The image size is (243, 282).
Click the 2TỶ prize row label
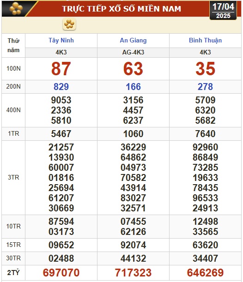[x=13, y=273]
